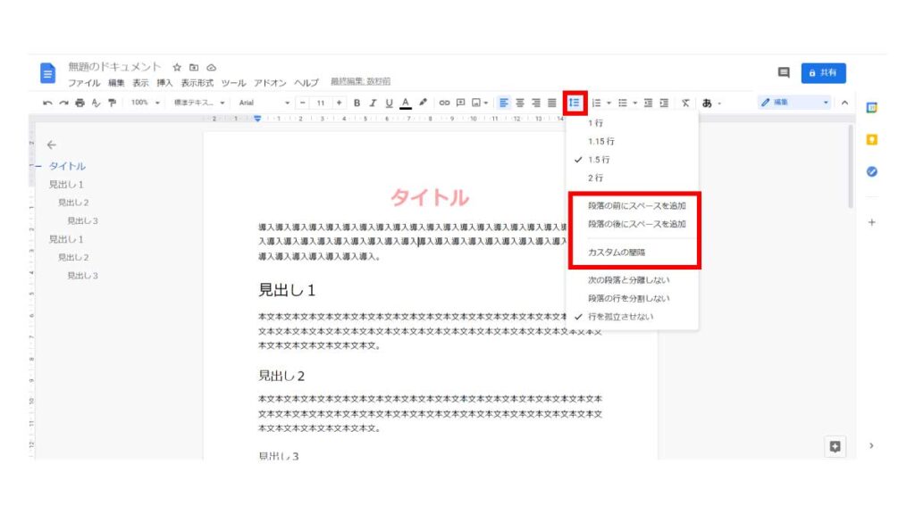Image resolution: width=915 pixels, height=514 pixels.
Task: Open the text color picker
Action: [406, 104]
